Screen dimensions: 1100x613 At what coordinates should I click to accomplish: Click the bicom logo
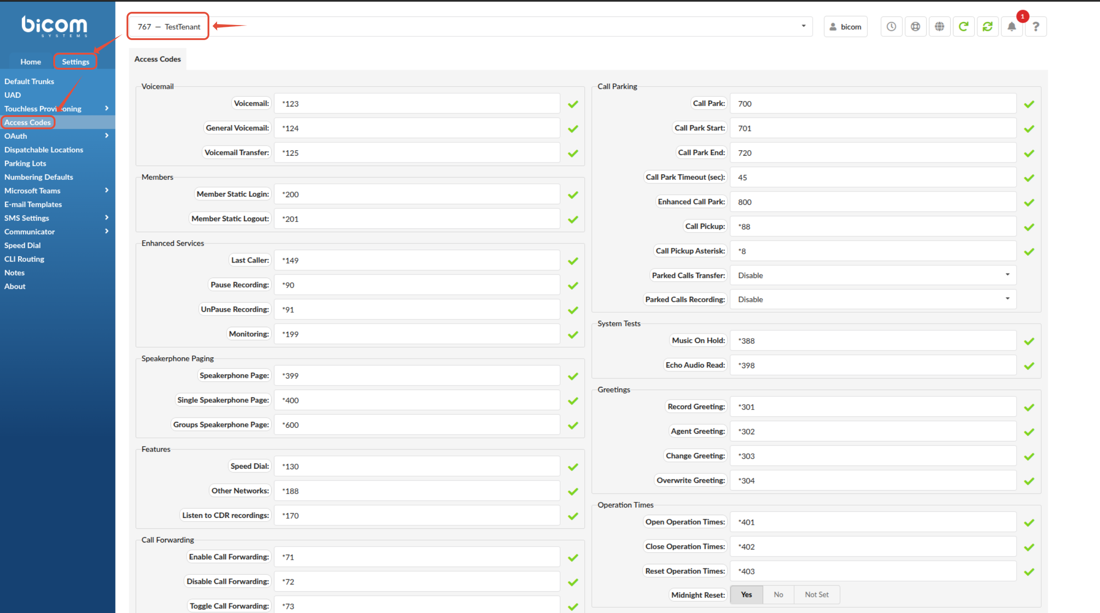(x=54, y=26)
